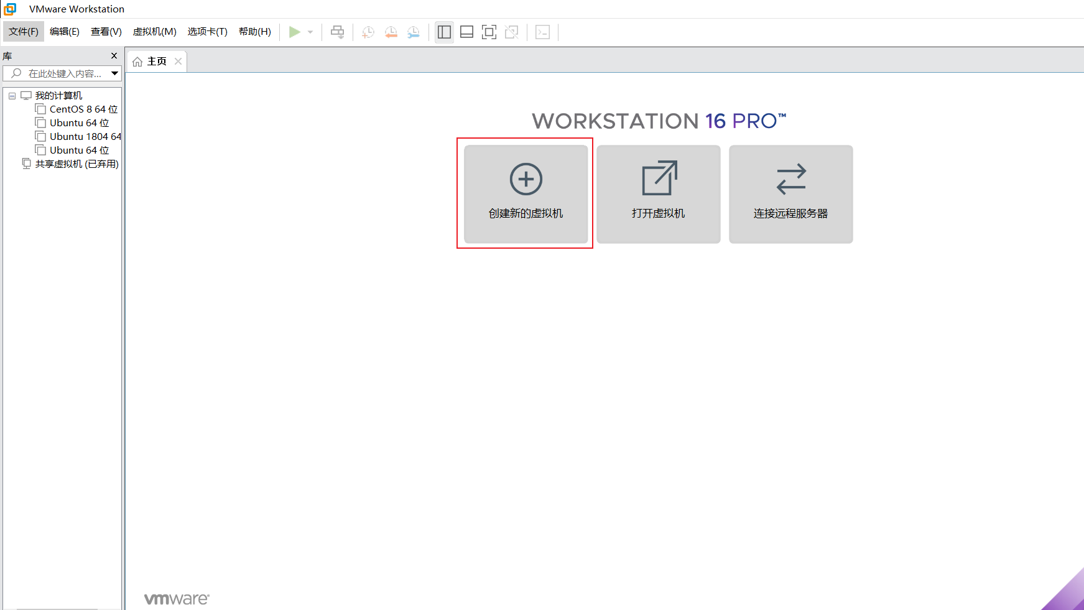
Task: Click the 创建新的虚拟机 card
Action: coord(526,194)
